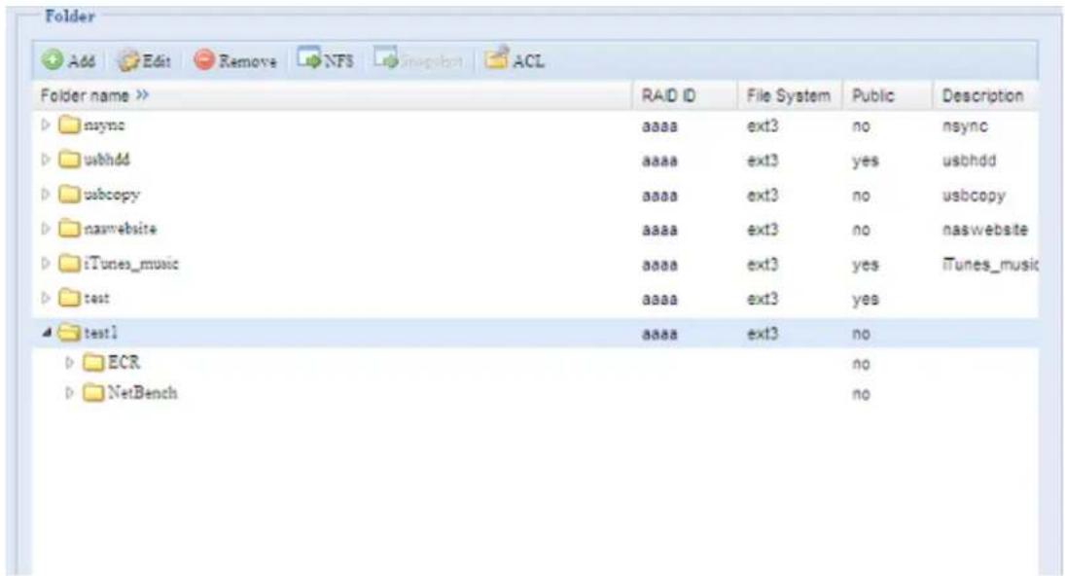Sort by Description column header

pyautogui.click(x=985, y=95)
